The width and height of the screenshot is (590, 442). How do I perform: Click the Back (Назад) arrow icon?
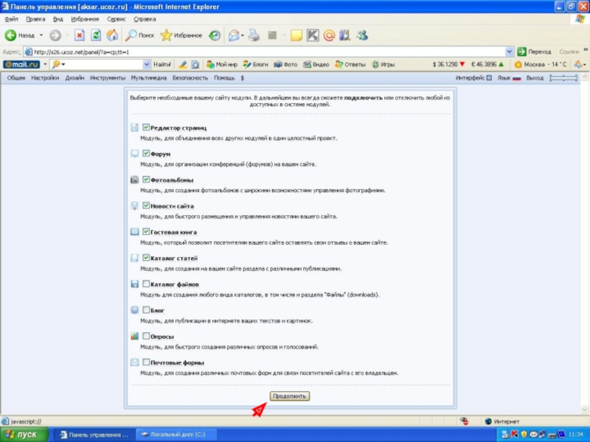point(11,35)
